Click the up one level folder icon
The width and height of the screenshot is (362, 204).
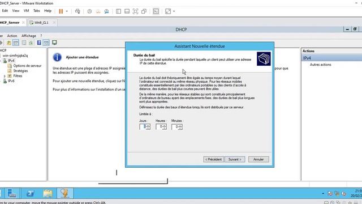click(9, 43)
